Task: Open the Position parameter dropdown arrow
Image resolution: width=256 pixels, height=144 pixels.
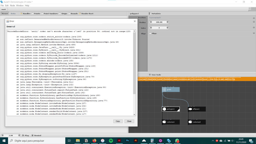Action: 254,18
